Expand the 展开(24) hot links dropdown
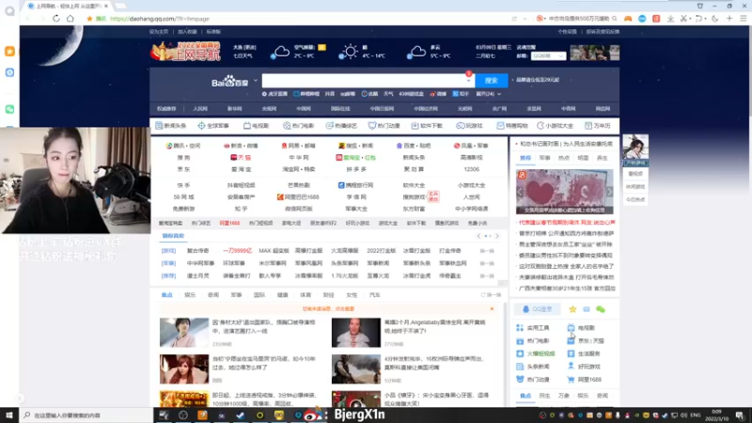 [x=488, y=94]
